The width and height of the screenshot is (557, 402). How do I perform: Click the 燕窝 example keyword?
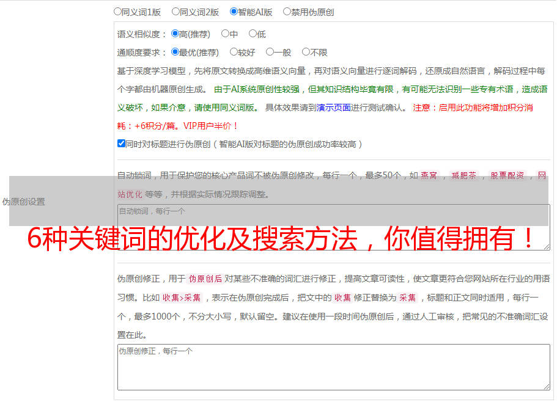(x=429, y=175)
